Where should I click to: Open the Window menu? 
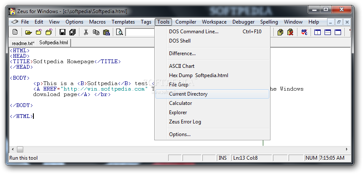tap(293, 22)
